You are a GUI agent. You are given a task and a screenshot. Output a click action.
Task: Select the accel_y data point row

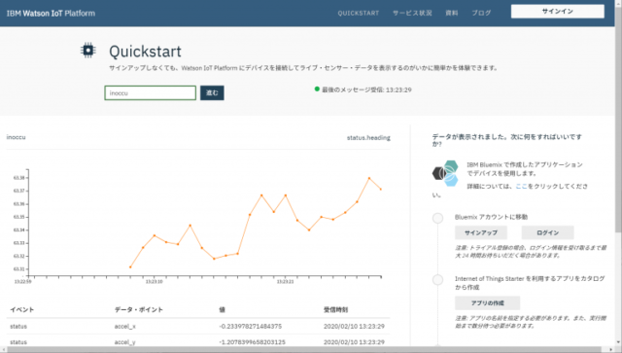coord(198,341)
